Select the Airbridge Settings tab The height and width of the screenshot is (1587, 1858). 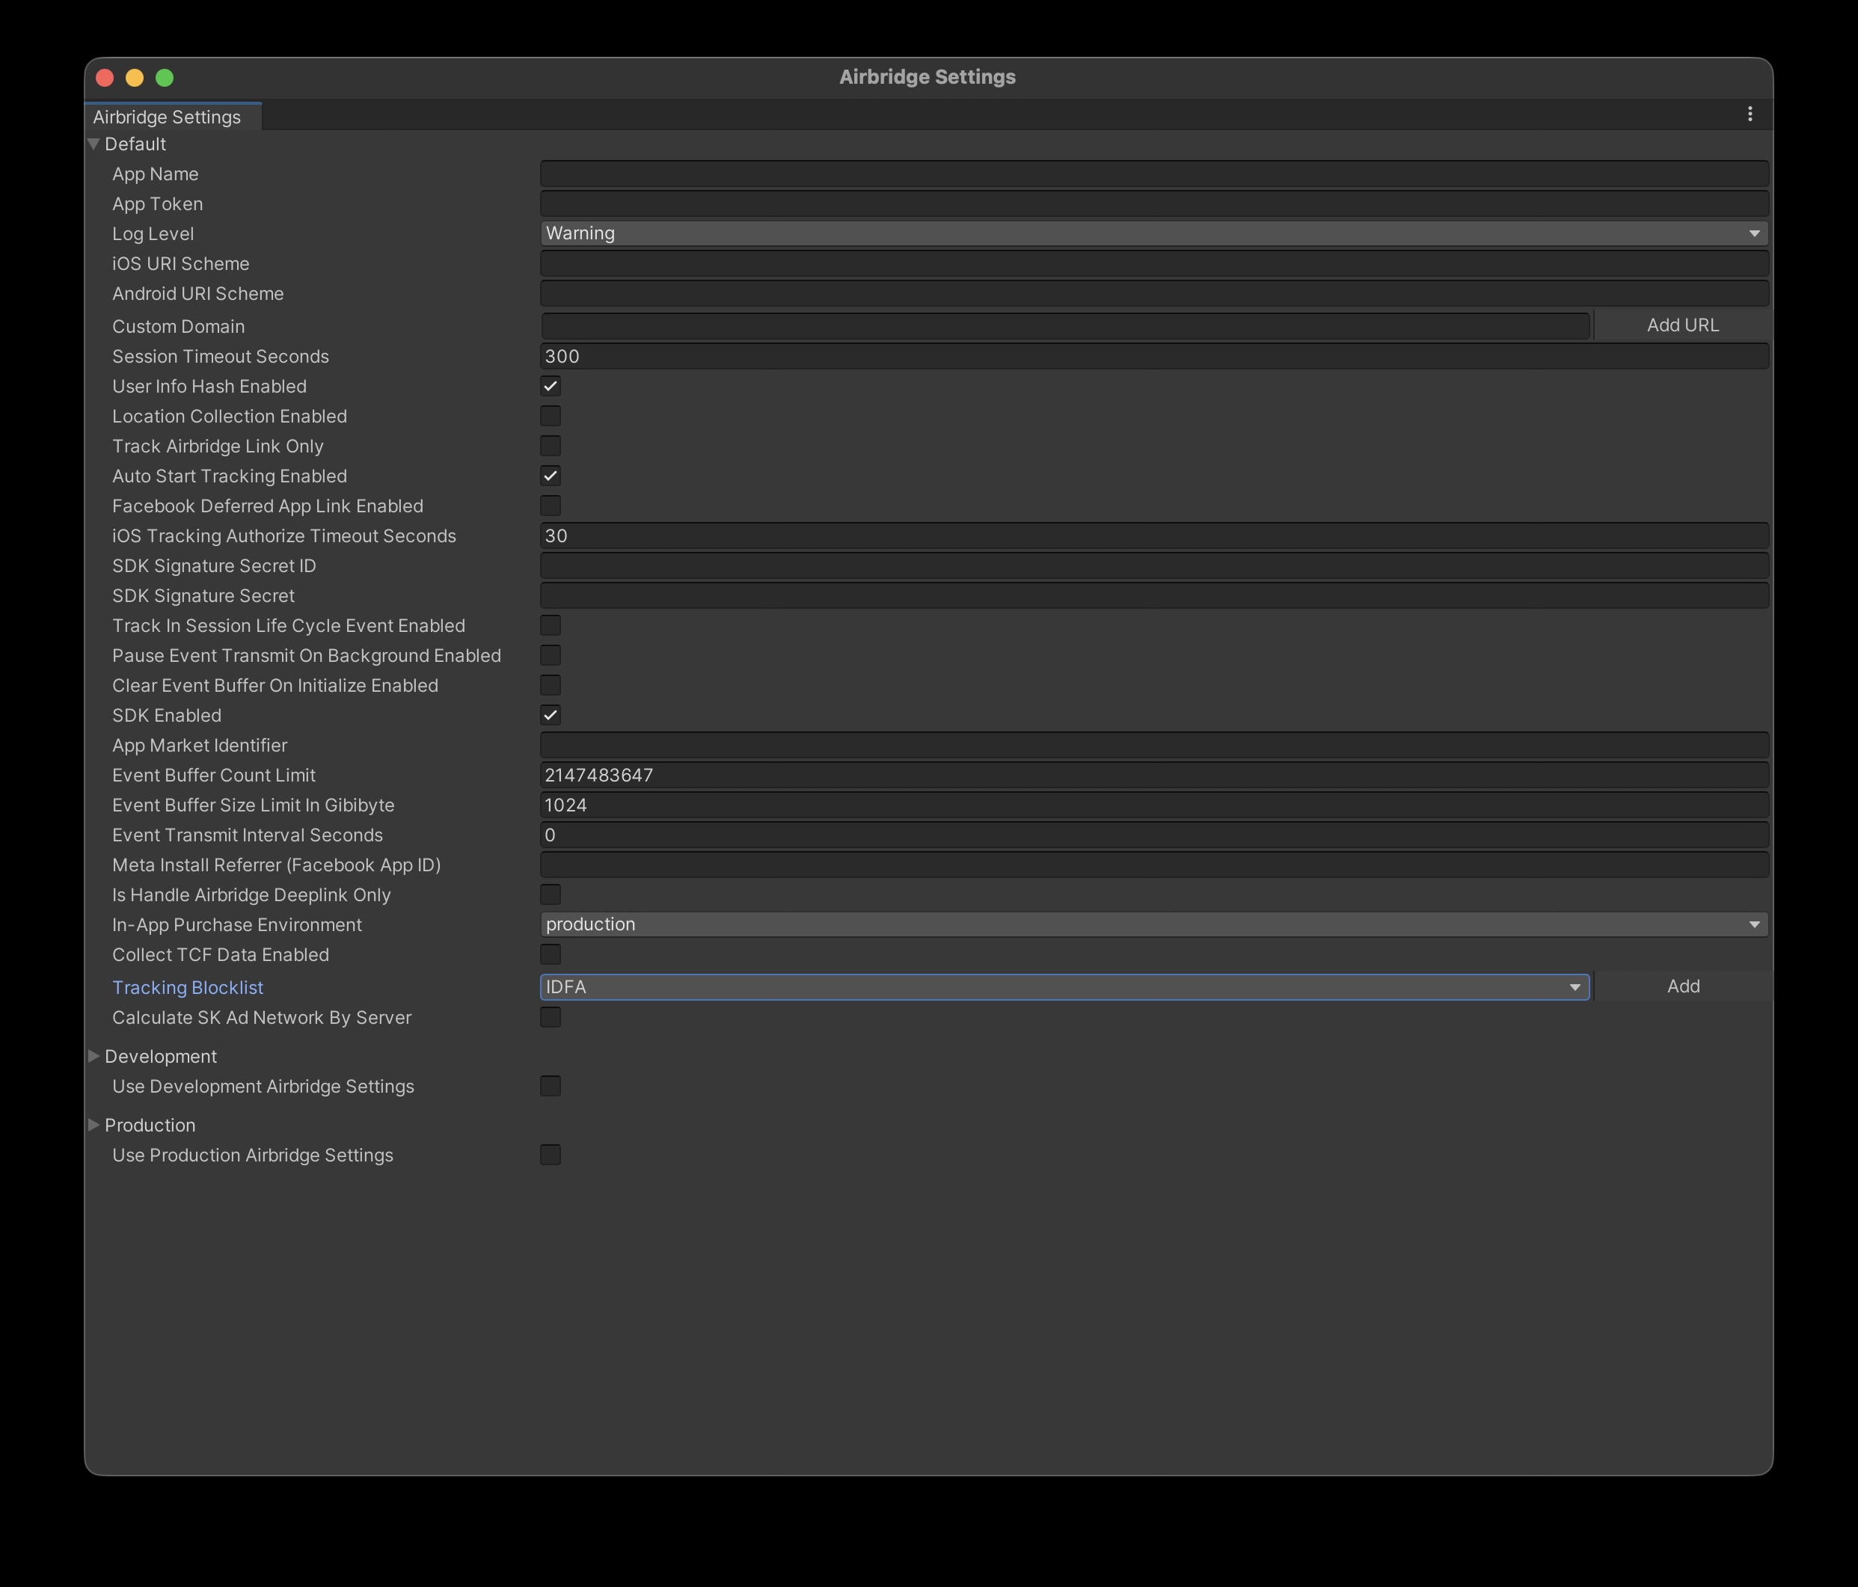tap(168, 117)
